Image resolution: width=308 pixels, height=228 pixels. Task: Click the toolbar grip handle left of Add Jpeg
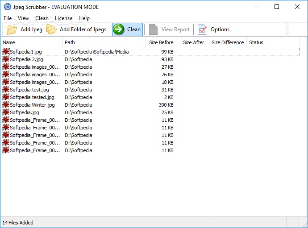(3, 29)
